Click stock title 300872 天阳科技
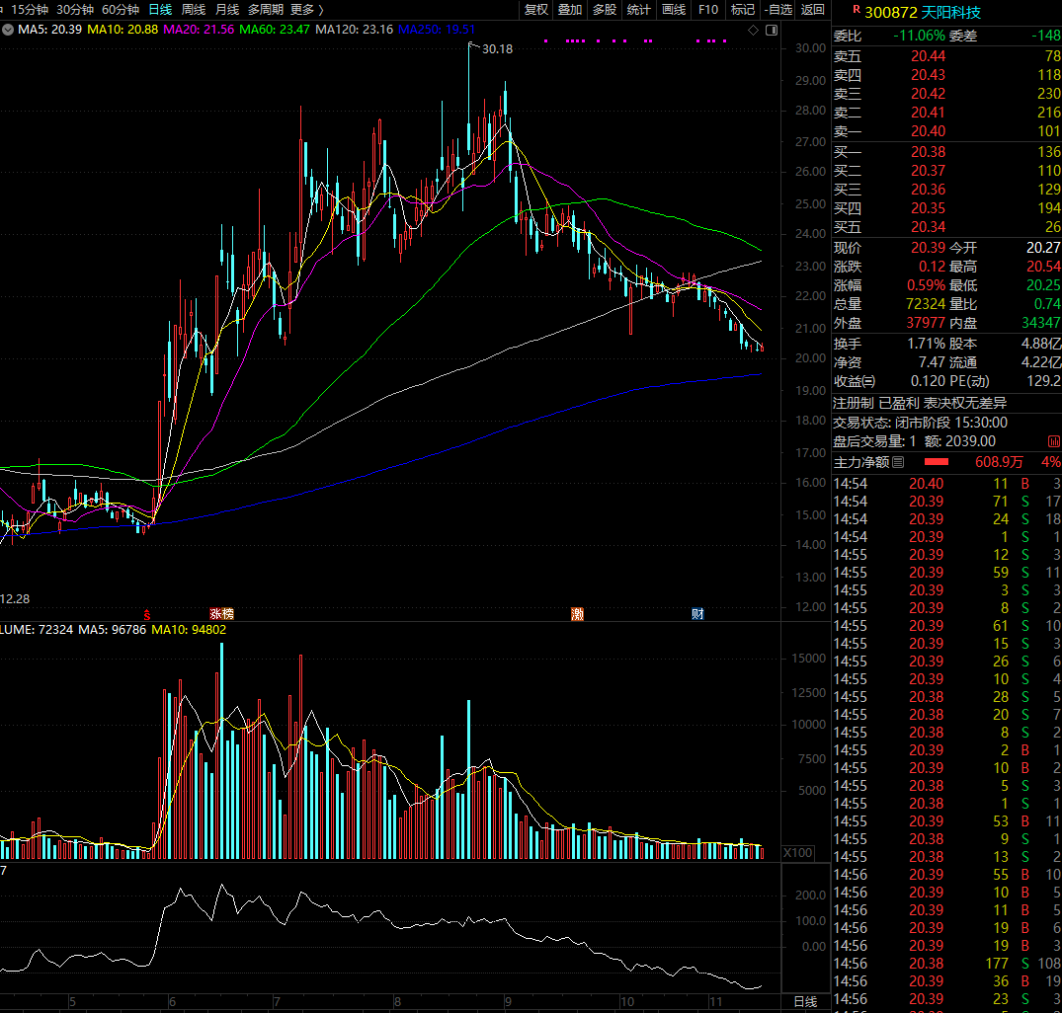The height and width of the screenshot is (1013, 1062). pyautogui.click(x=923, y=12)
